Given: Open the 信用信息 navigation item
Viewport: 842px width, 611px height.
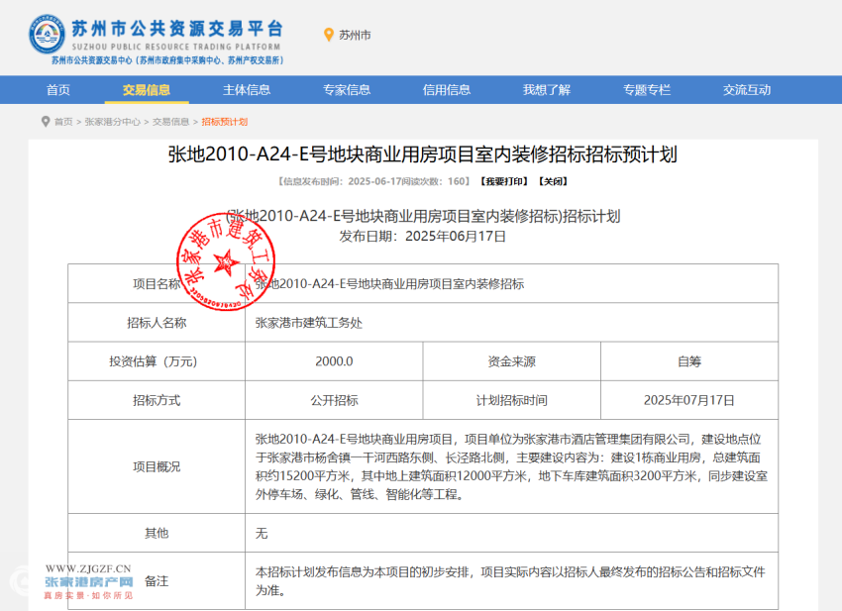Looking at the screenshot, I should click(x=446, y=90).
